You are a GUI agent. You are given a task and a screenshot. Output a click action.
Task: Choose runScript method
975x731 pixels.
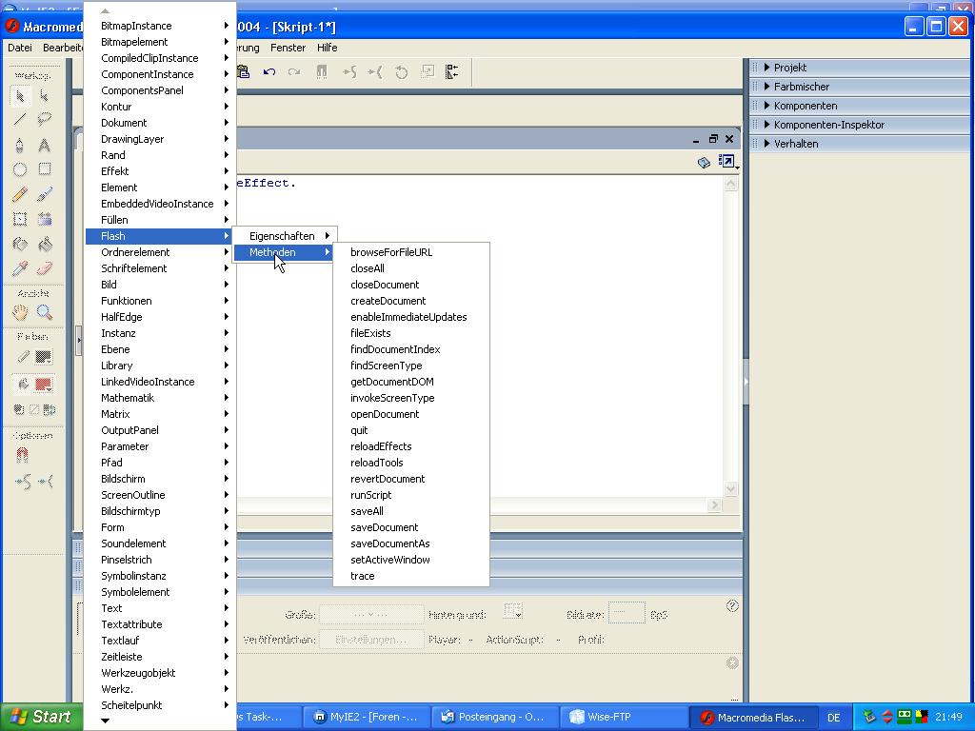pos(411,495)
